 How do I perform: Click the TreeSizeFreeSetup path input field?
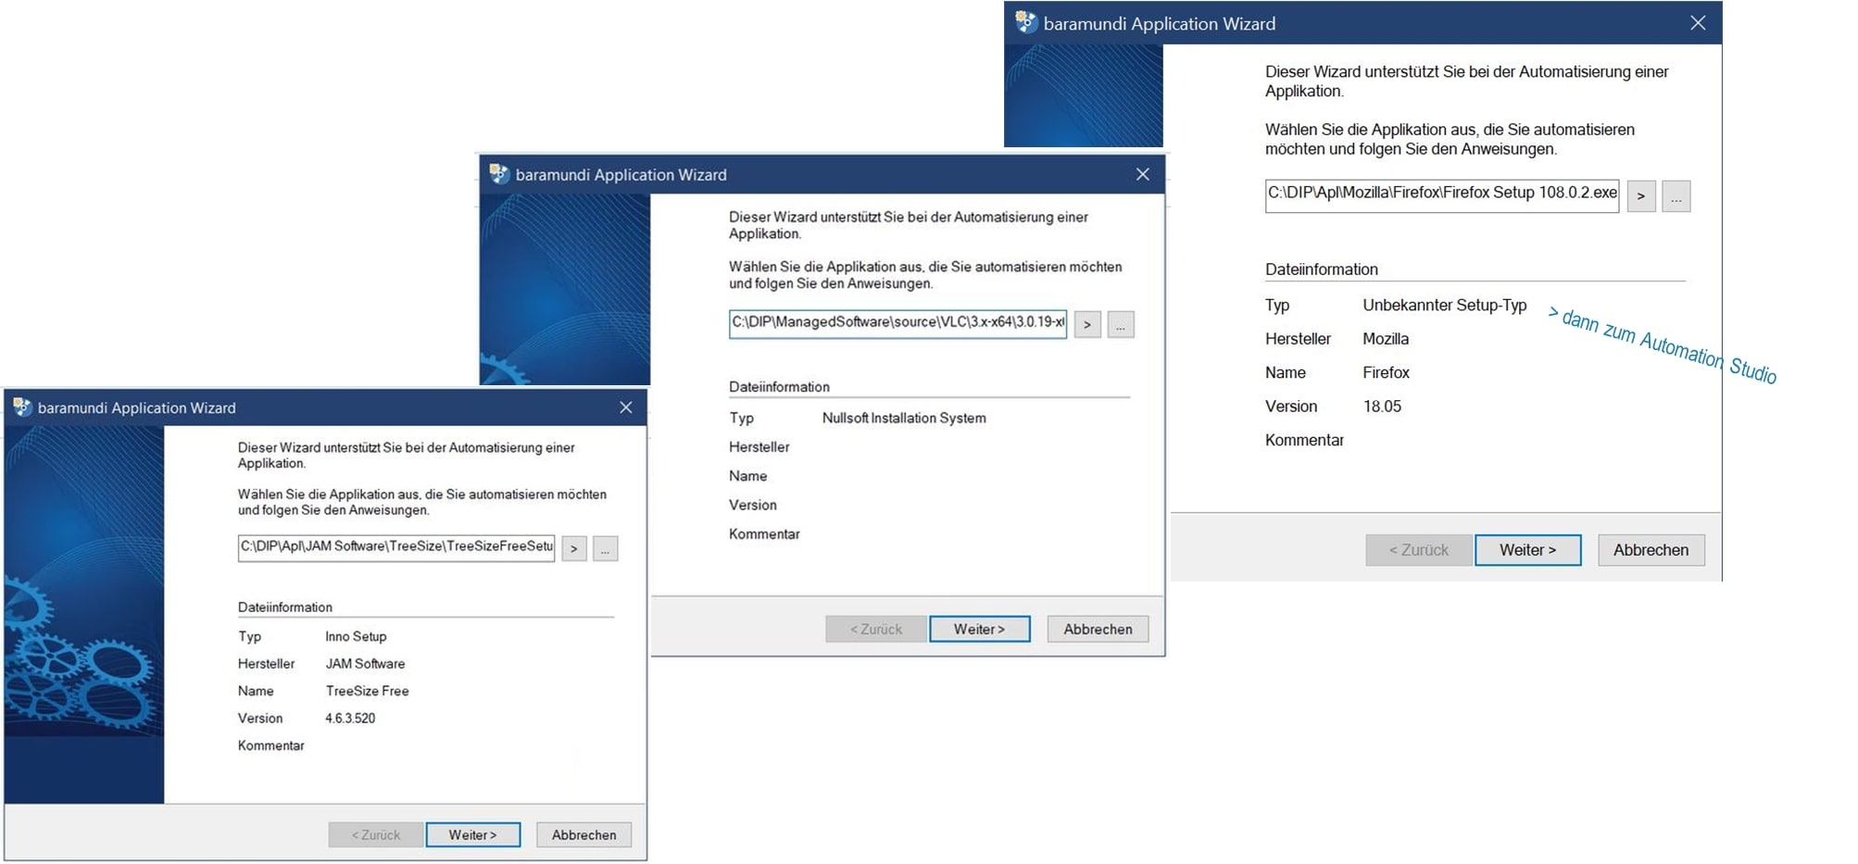[x=396, y=547]
